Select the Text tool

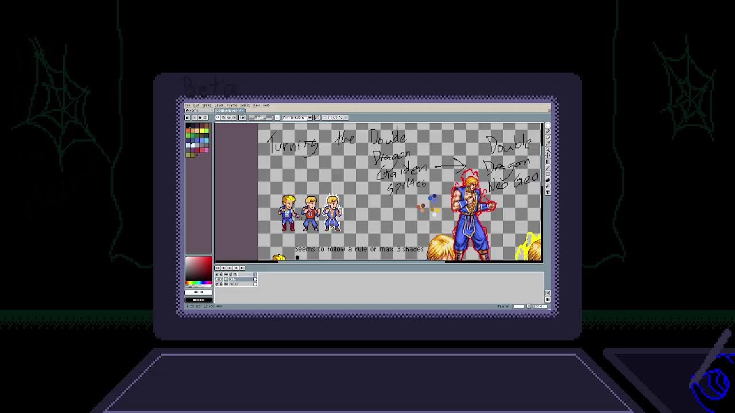coord(548,192)
